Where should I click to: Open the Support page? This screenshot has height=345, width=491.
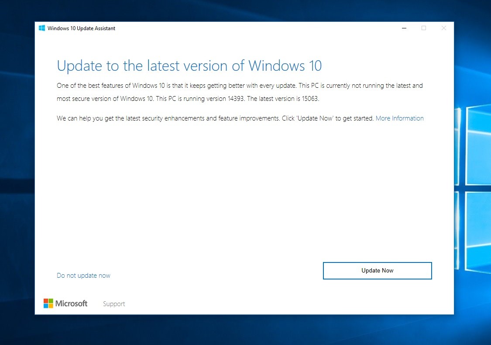(113, 304)
